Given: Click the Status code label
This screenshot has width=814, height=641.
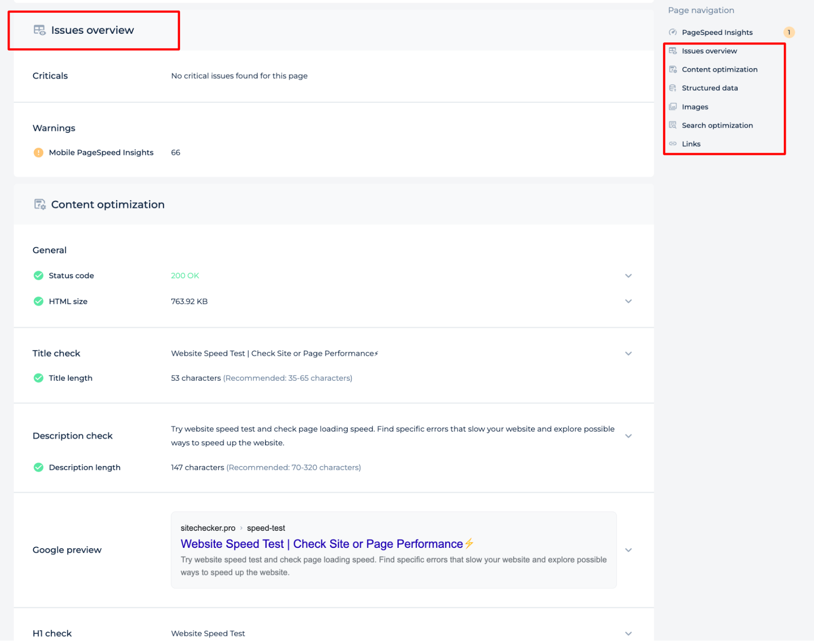Looking at the screenshot, I should click(71, 276).
